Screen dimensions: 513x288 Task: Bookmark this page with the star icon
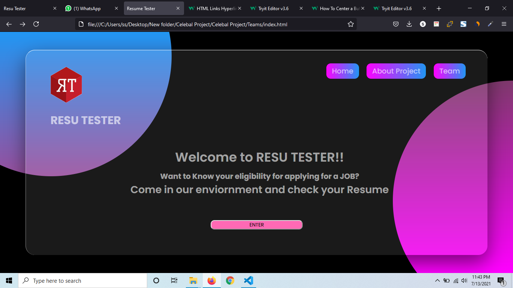tap(350, 24)
